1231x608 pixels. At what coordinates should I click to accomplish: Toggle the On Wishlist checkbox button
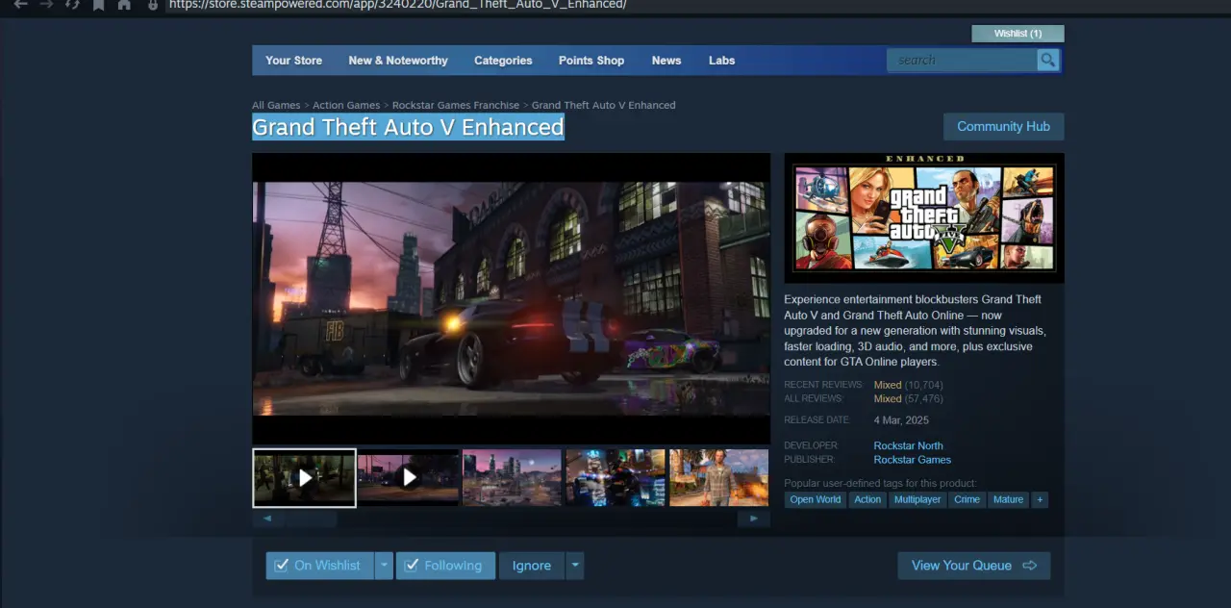click(x=319, y=566)
